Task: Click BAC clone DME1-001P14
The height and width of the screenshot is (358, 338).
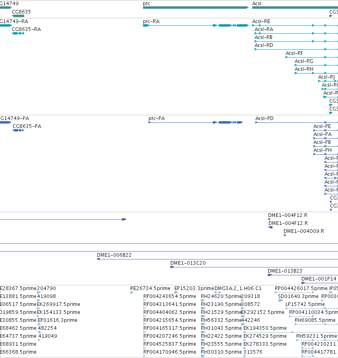Action: [x=319, y=279]
